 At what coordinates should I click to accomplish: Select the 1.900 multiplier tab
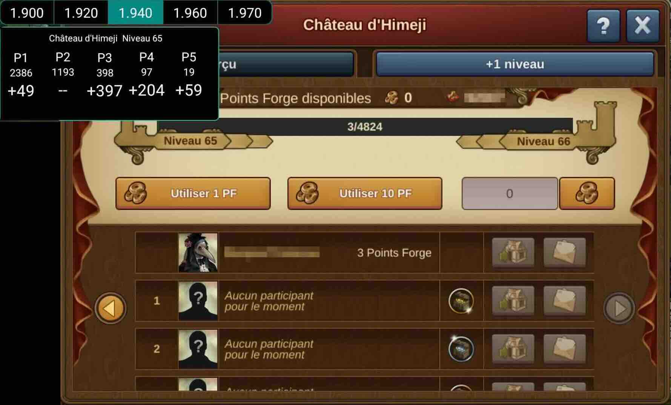click(27, 13)
